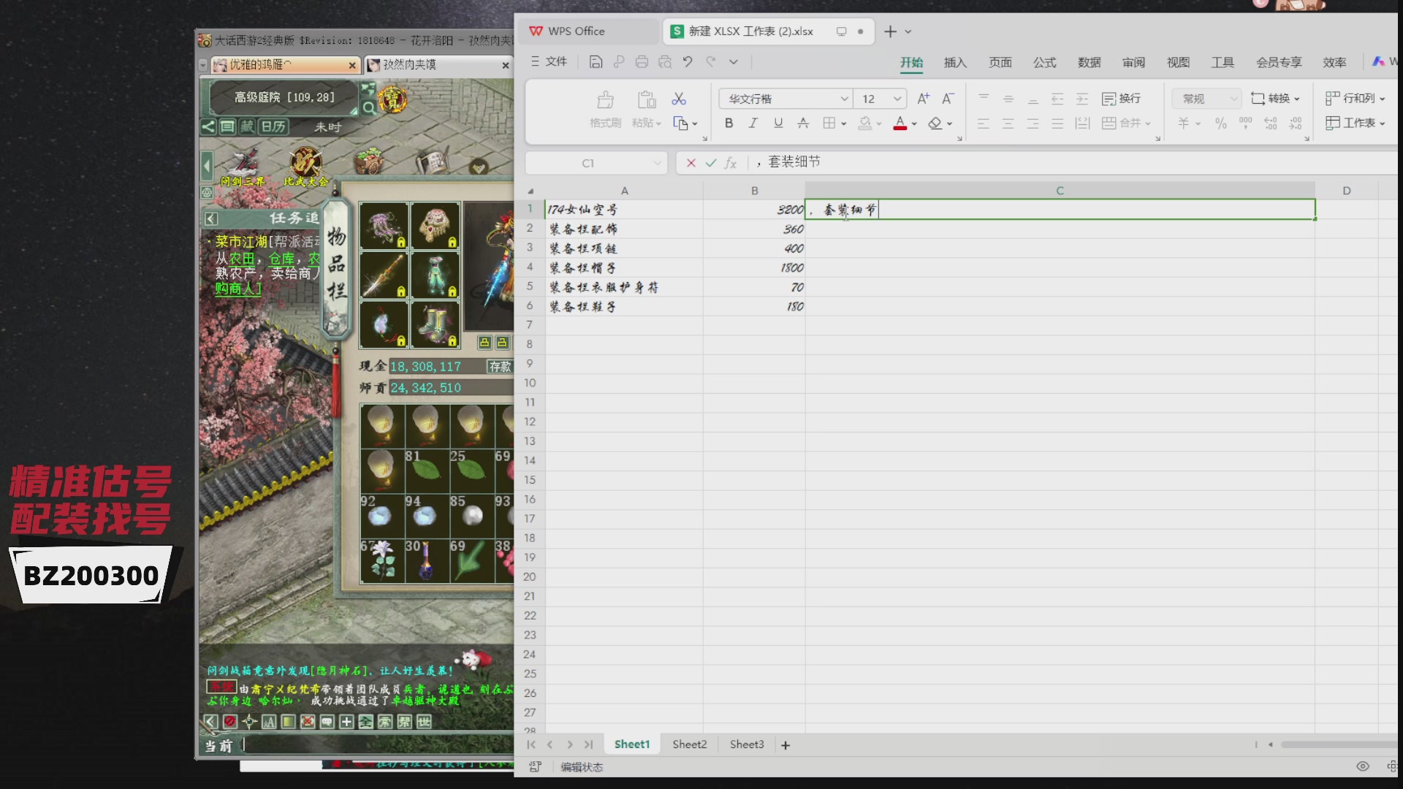The width and height of the screenshot is (1403, 789).
Task: Confirm cell edit with green check
Action: pyautogui.click(x=710, y=163)
